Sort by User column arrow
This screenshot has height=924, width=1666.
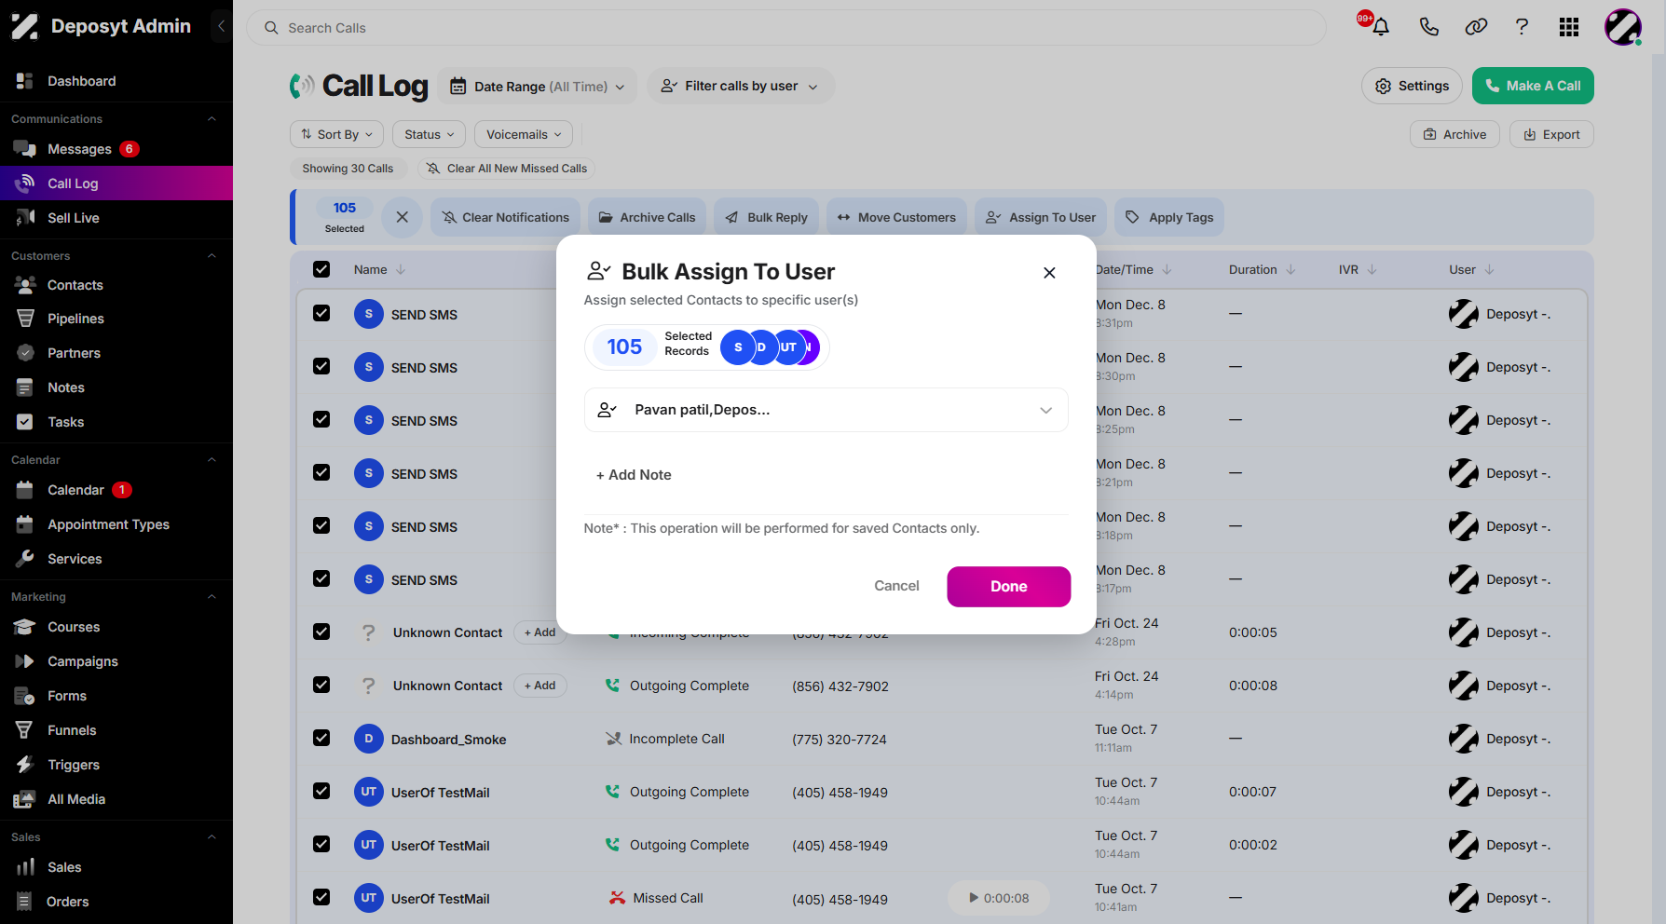(x=1489, y=270)
